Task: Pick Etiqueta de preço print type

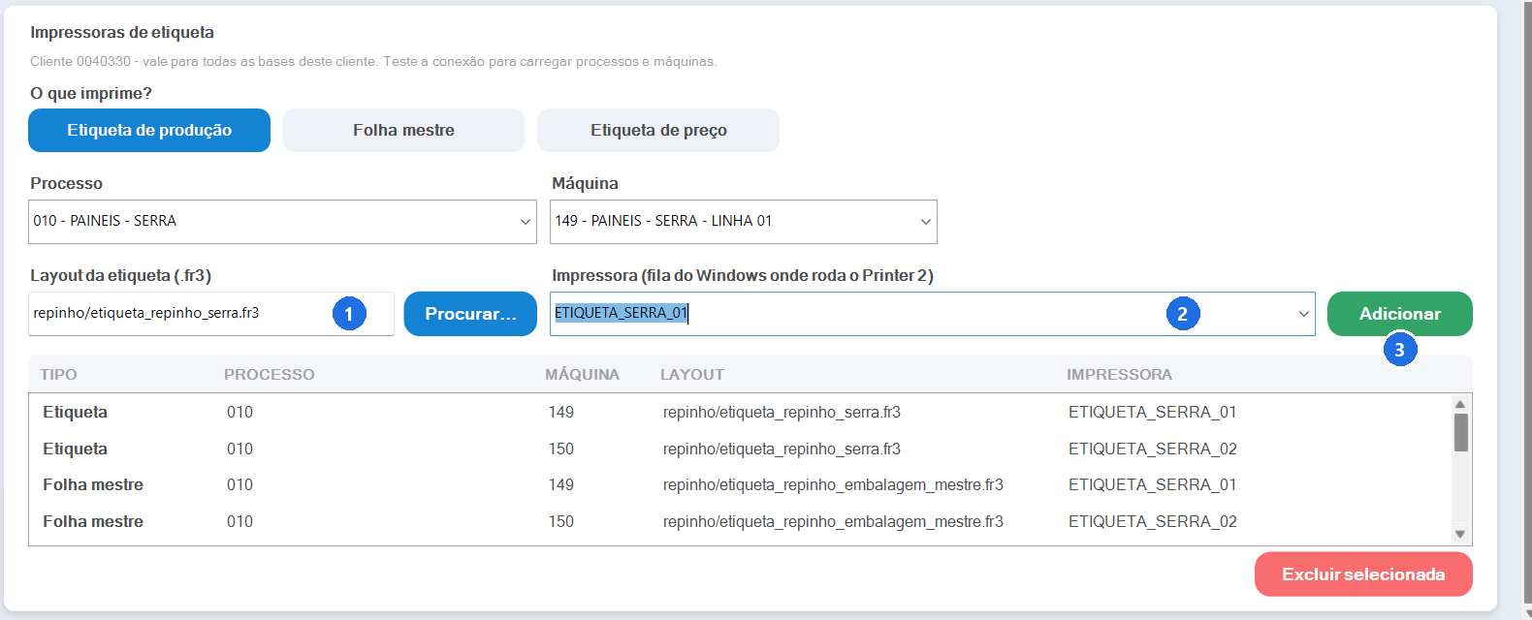Action: (658, 130)
